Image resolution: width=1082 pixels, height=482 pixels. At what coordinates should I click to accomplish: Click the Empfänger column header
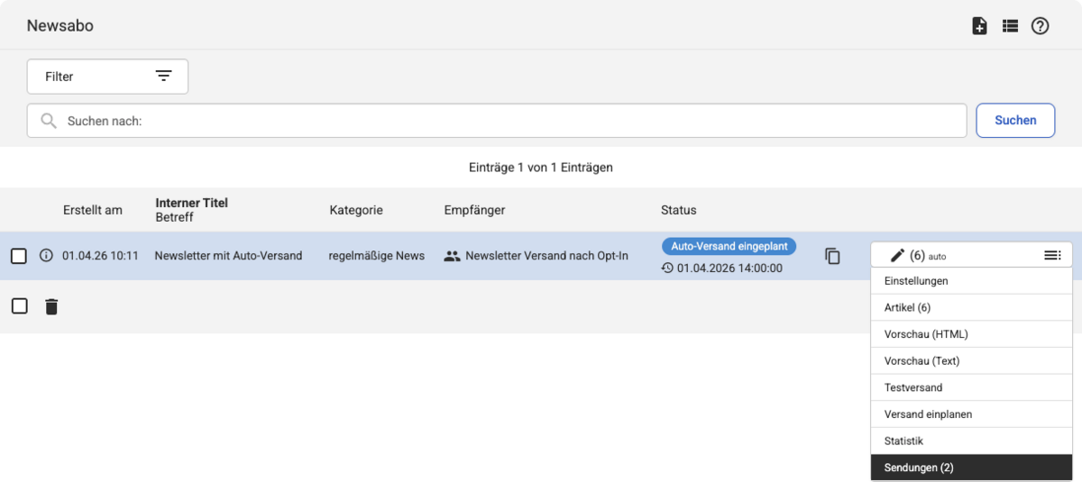coord(474,210)
